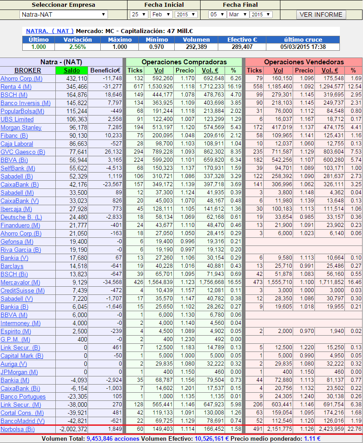Open the Renta 4 (M) broker link
The image size is (363, 443).
pos(16,87)
